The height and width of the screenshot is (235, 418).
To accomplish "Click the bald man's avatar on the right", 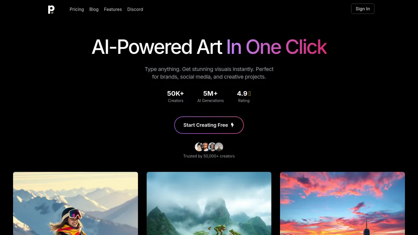I will click(x=219, y=147).
